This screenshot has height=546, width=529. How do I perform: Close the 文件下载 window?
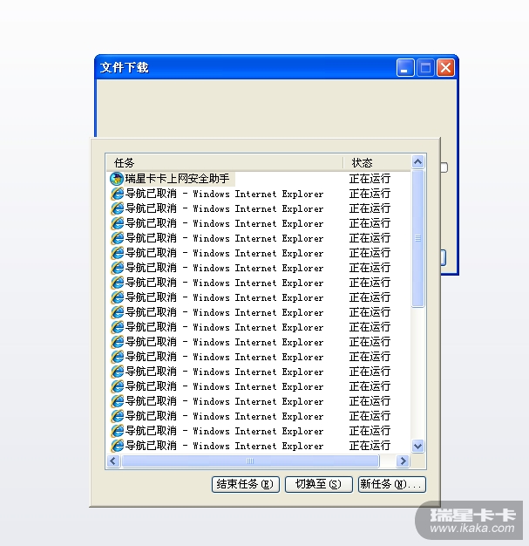(446, 67)
